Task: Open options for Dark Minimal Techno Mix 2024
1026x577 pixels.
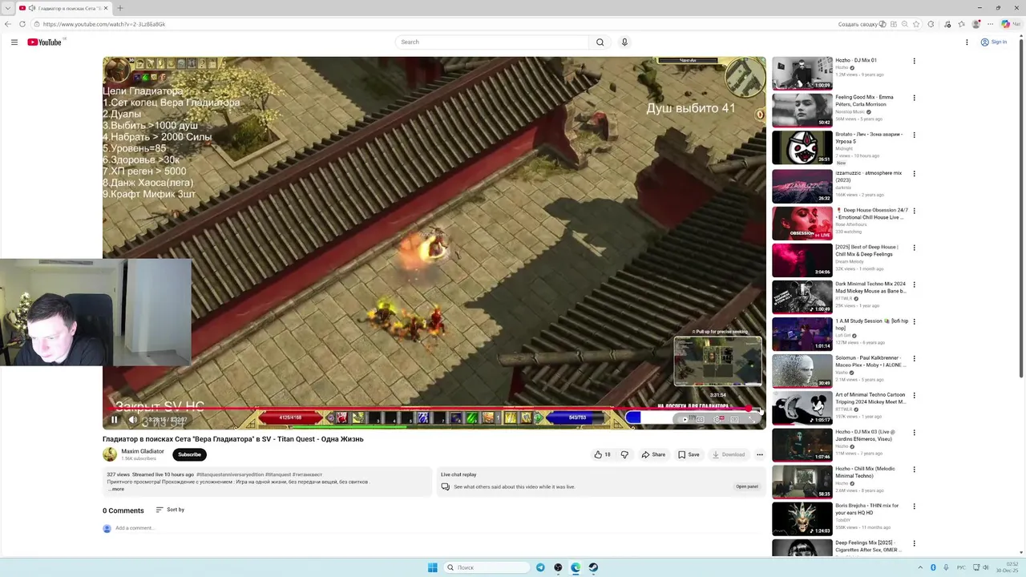Action: (914, 284)
